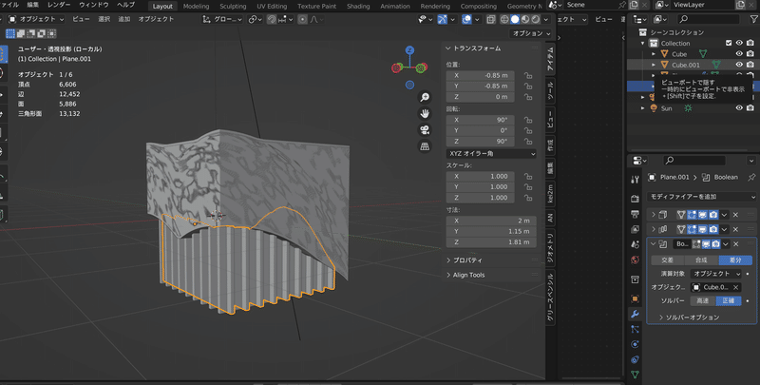Viewport: 760px width, 385px height.
Task: Open Output properties tab icon
Action: click(x=635, y=214)
